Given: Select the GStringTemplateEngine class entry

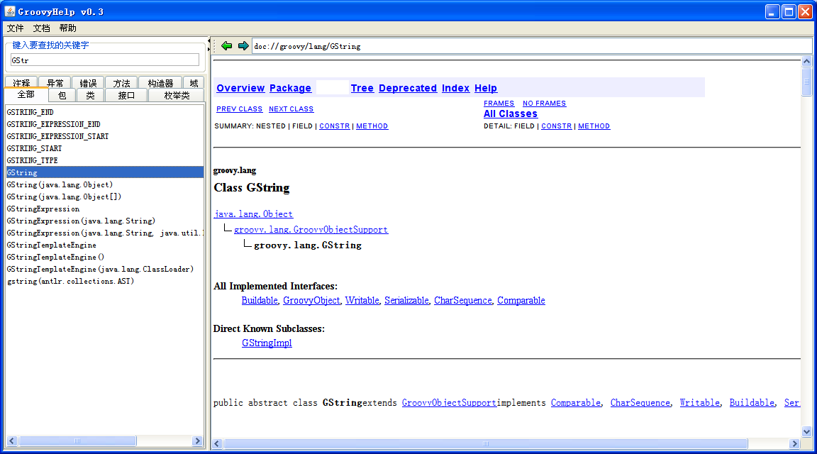Looking at the screenshot, I should (104, 245).
